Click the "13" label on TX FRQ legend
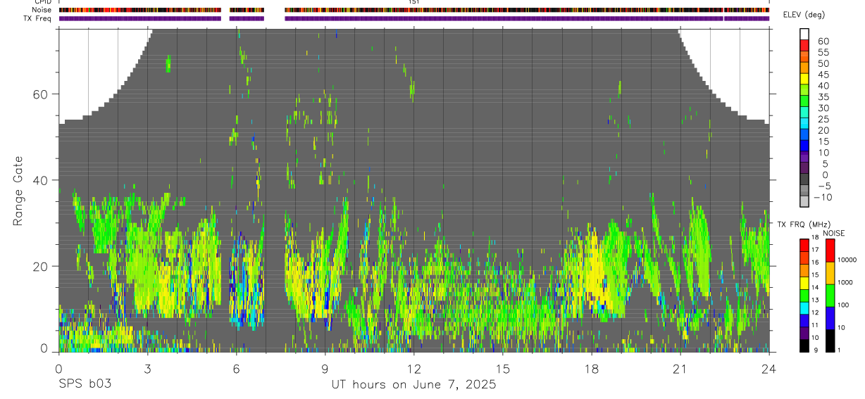The image size is (865, 399). click(x=814, y=300)
